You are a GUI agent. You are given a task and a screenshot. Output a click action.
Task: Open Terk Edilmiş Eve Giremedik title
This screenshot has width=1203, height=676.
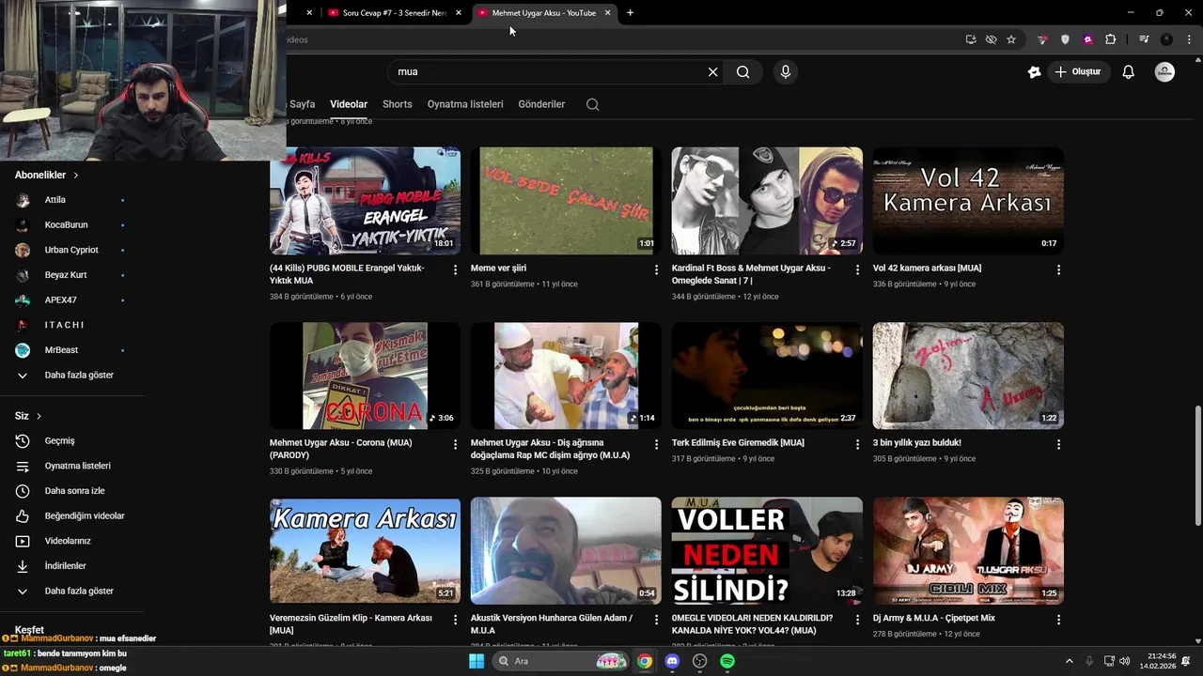point(738,443)
